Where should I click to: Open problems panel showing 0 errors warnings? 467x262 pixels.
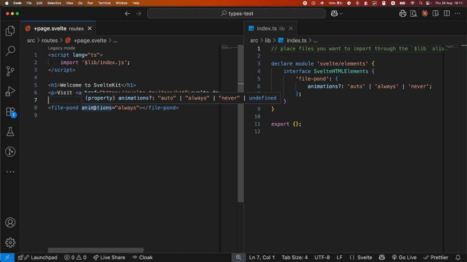[75, 257]
